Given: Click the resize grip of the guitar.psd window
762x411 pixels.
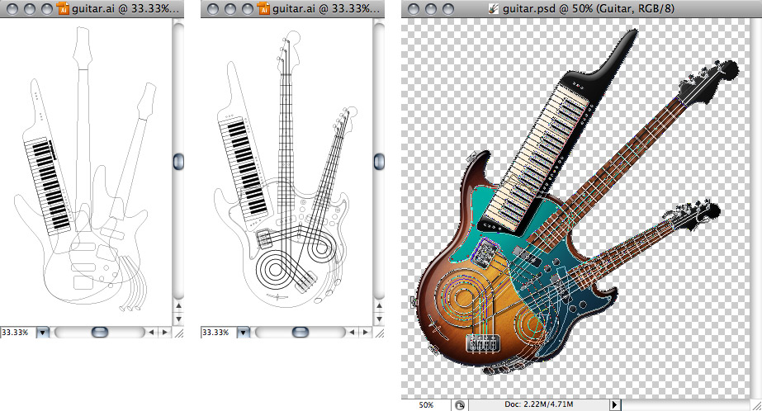Looking at the screenshot, I should pyautogui.click(x=755, y=404).
